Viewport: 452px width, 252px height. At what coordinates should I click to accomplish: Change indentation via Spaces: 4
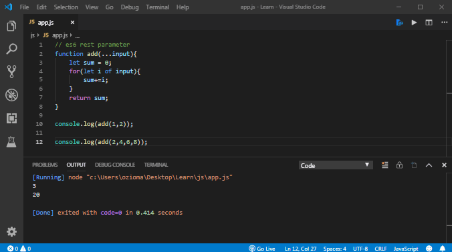334,249
